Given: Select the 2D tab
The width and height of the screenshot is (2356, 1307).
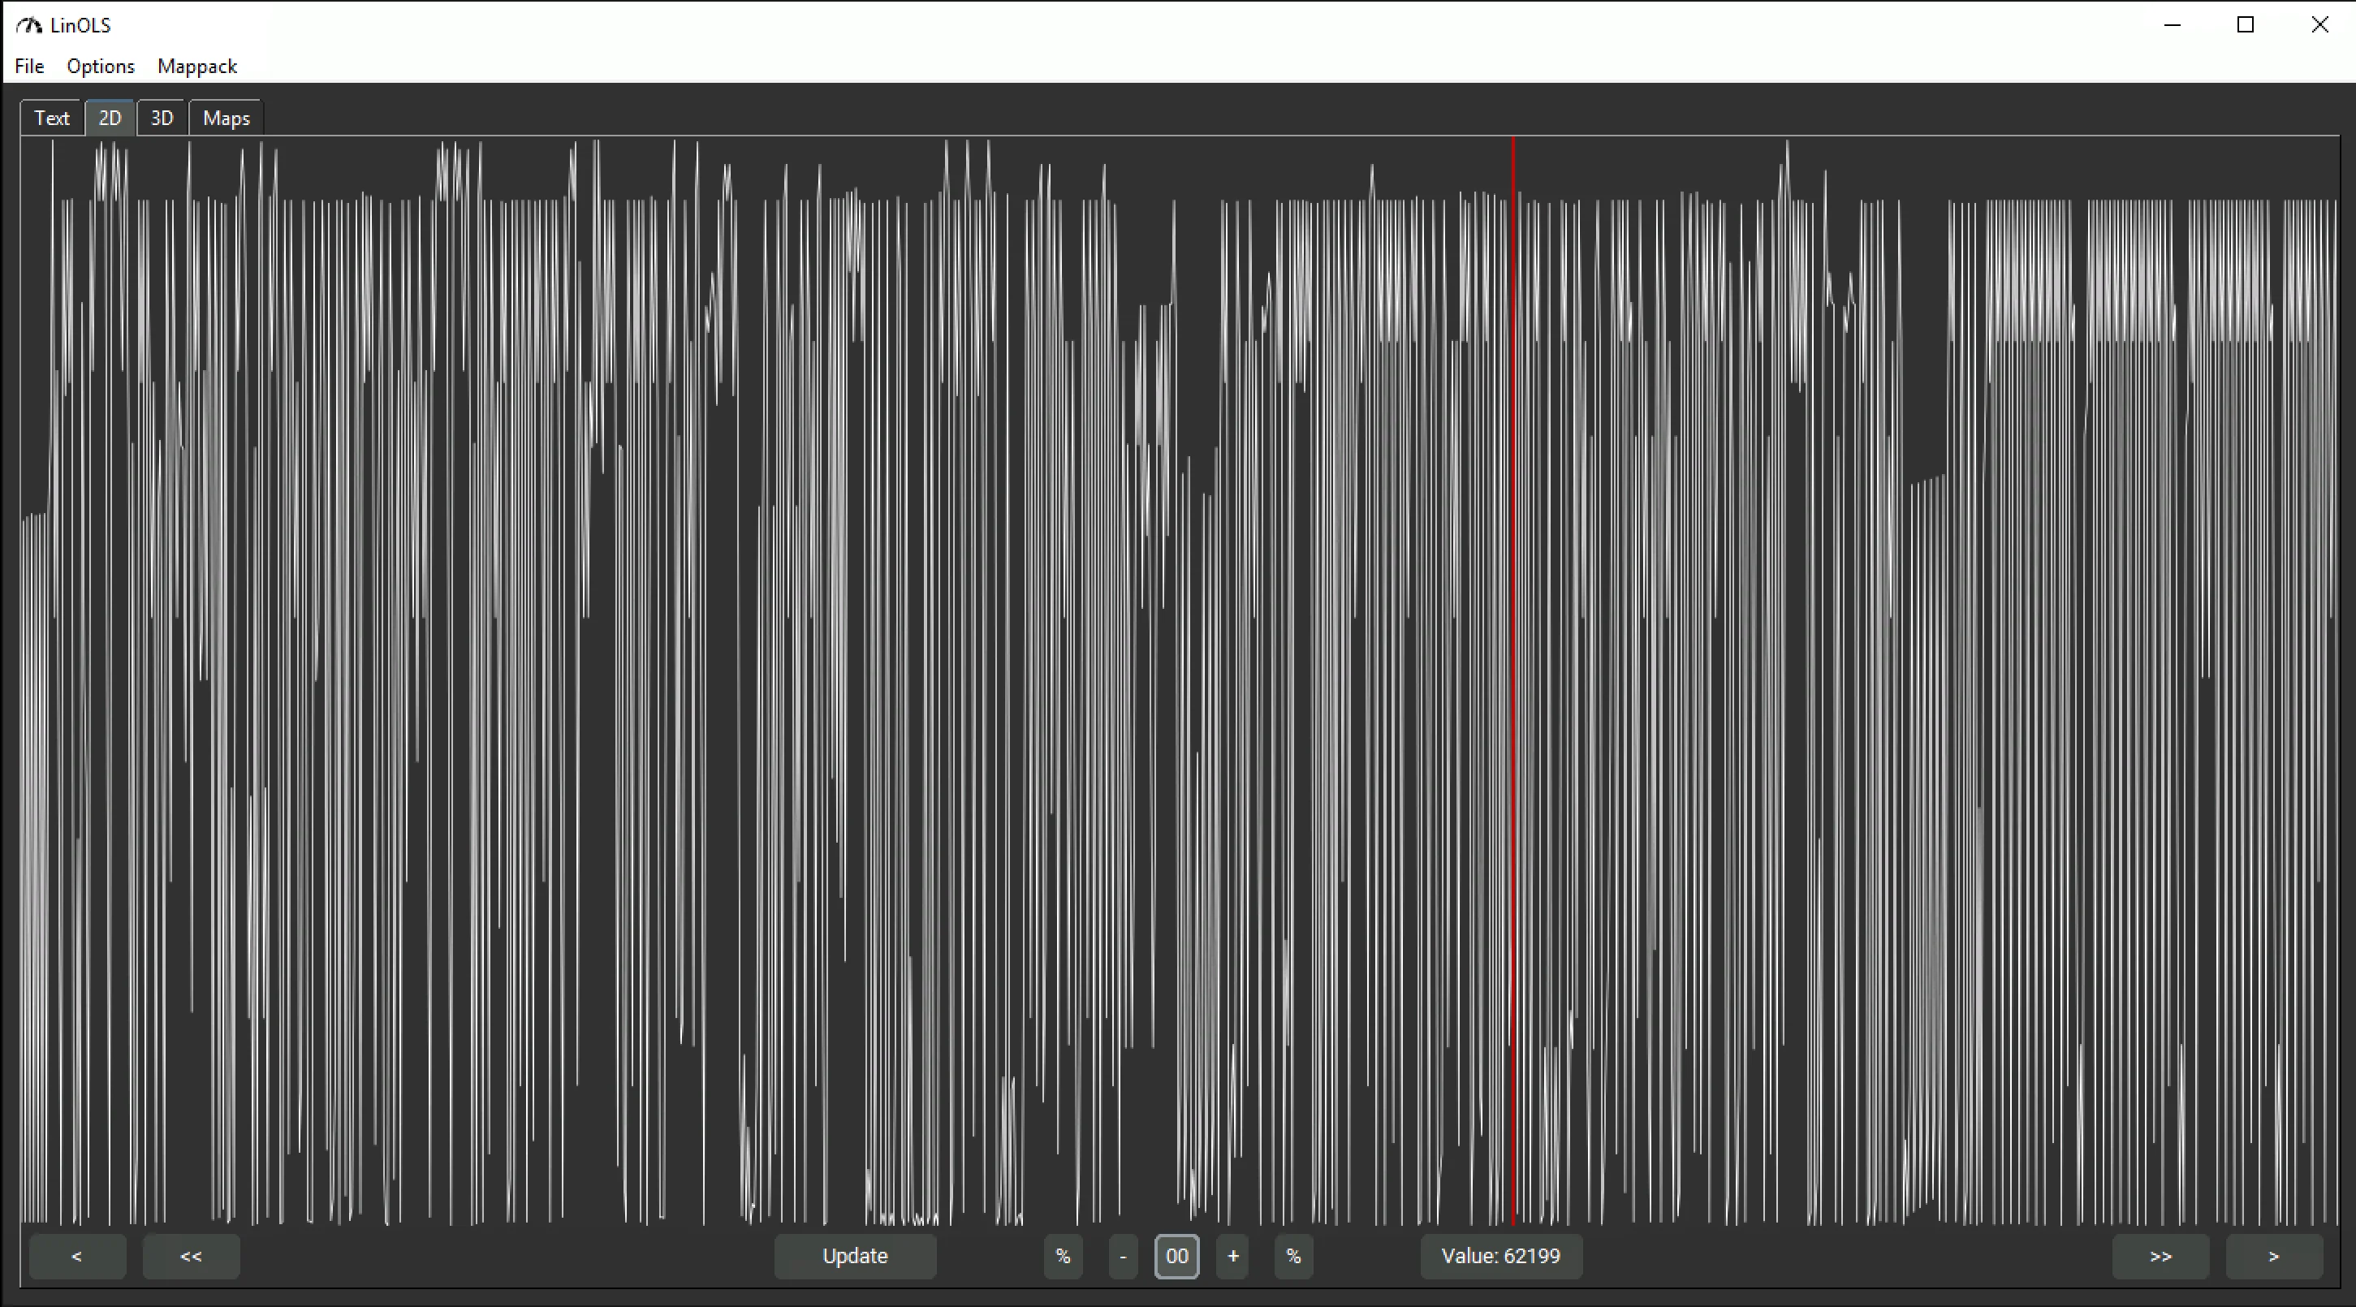Looking at the screenshot, I should [x=110, y=118].
